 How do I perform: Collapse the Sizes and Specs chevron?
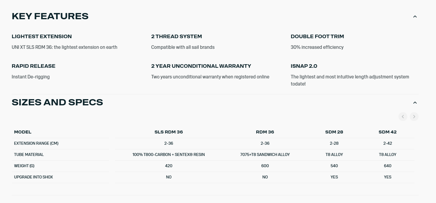point(415,103)
